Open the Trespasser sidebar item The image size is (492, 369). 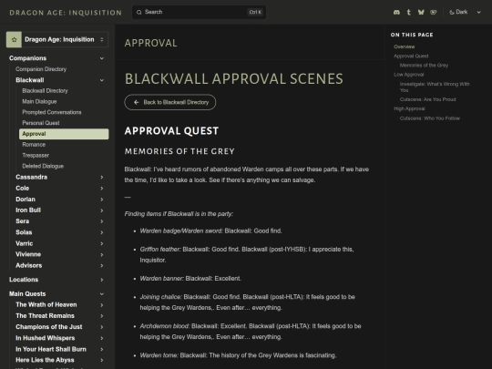pyautogui.click(x=36, y=155)
